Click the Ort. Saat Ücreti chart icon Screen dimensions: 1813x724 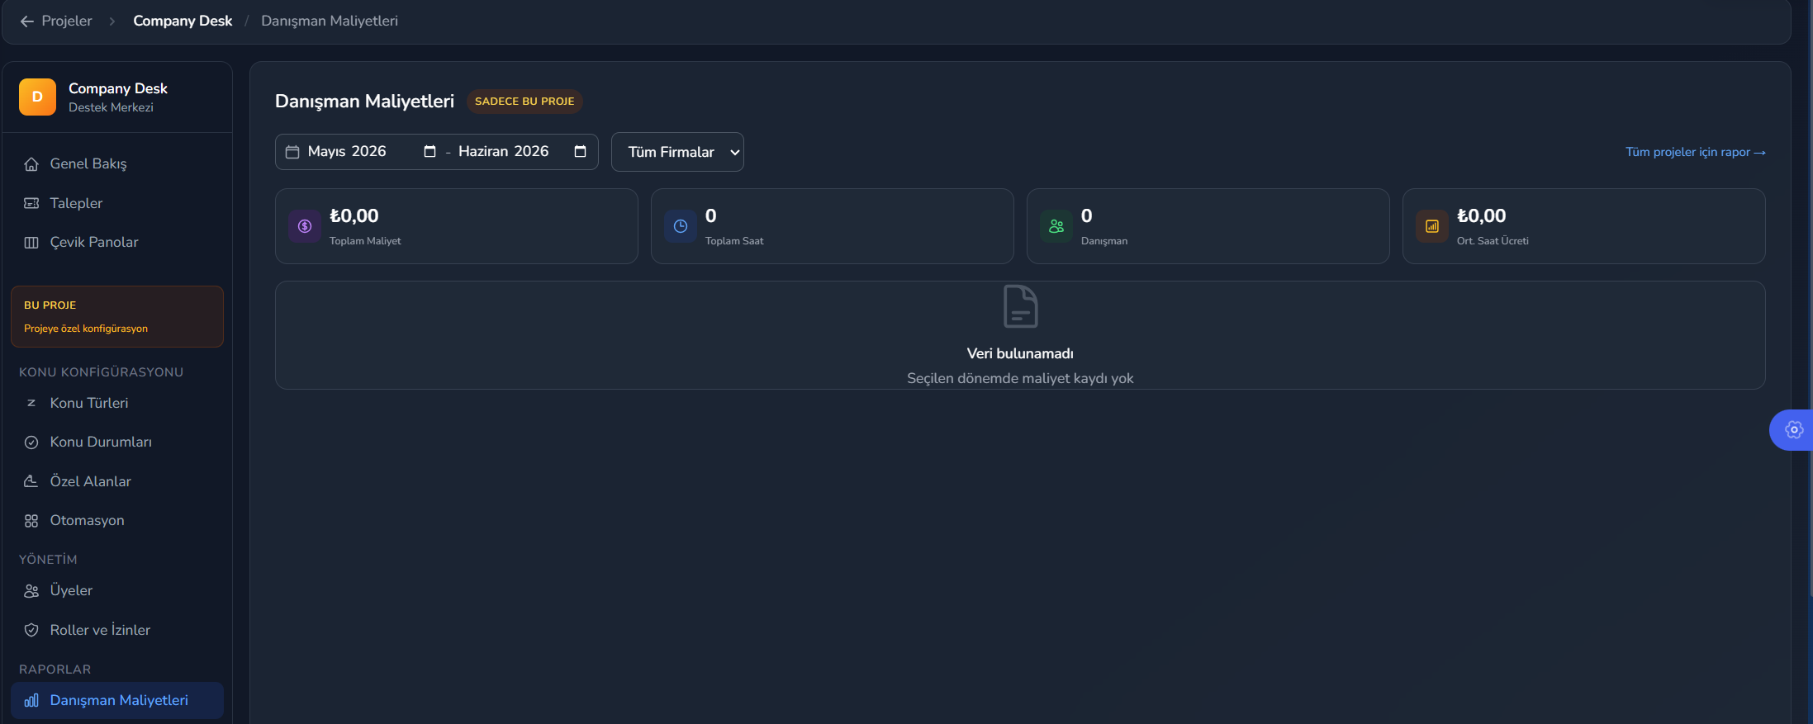[1432, 226]
